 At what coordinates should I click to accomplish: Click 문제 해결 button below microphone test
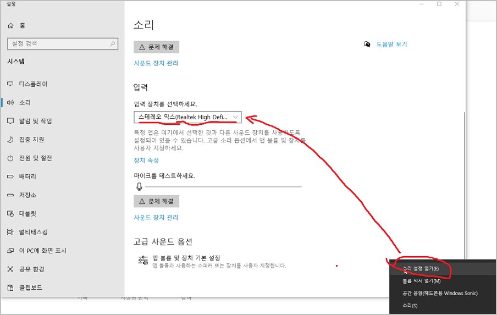tap(156, 201)
